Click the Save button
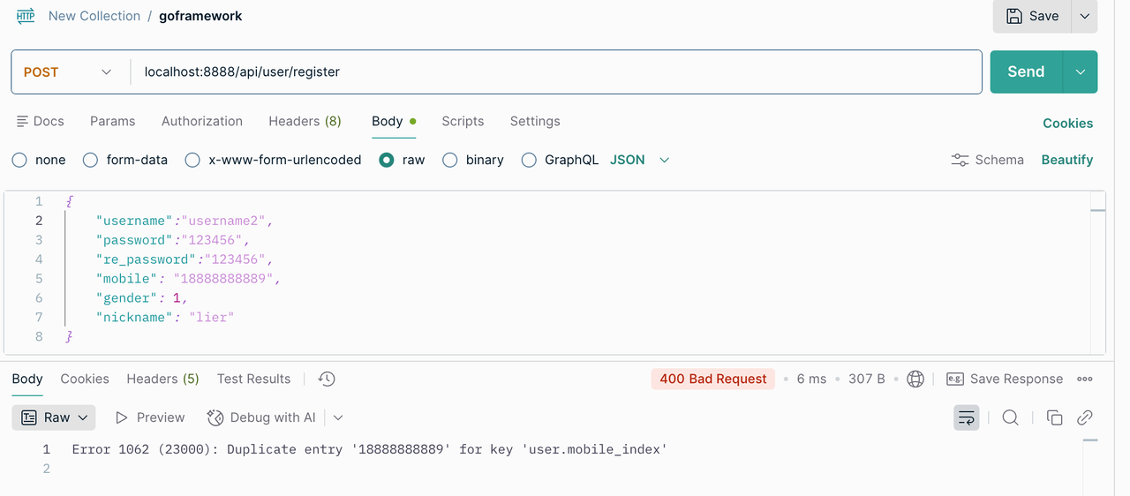The width and height of the screenshot is (1130, 496). tap(1032, 16)
